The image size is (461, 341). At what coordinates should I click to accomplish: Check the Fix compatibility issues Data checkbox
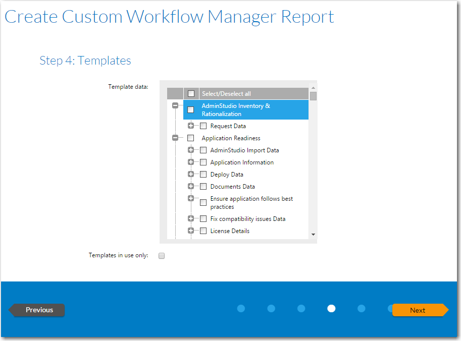pos(203,218)
